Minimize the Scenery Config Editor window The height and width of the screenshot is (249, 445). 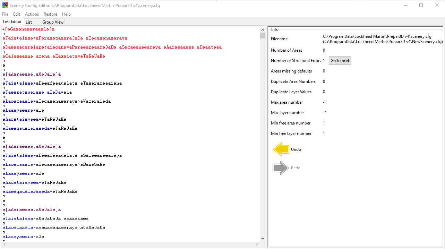(405, 6)
